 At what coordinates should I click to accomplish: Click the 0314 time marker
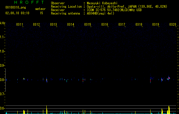pyautogui.click(x=71, y=25)
